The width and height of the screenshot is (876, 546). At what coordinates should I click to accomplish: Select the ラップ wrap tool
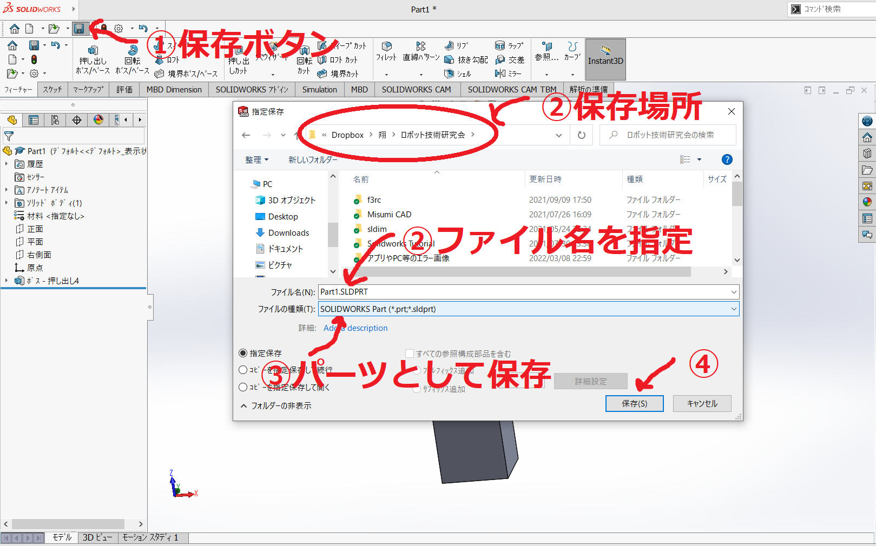[509, 46]
